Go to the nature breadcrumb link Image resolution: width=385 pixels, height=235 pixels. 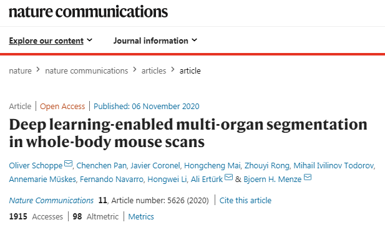(x=20, y=71)
